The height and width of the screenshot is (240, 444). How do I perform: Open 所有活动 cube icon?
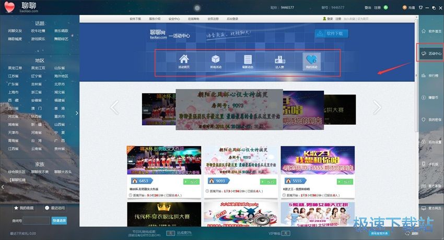(216, 62)
